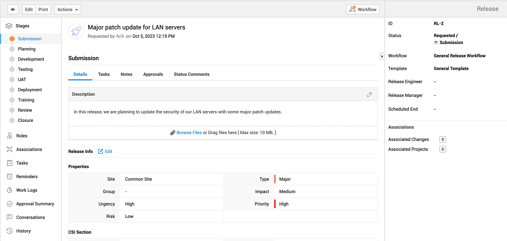The height and width of the screenshot is (241, 507).
Task: Edit description using pencil icon
Action: (x=369, y=94)
